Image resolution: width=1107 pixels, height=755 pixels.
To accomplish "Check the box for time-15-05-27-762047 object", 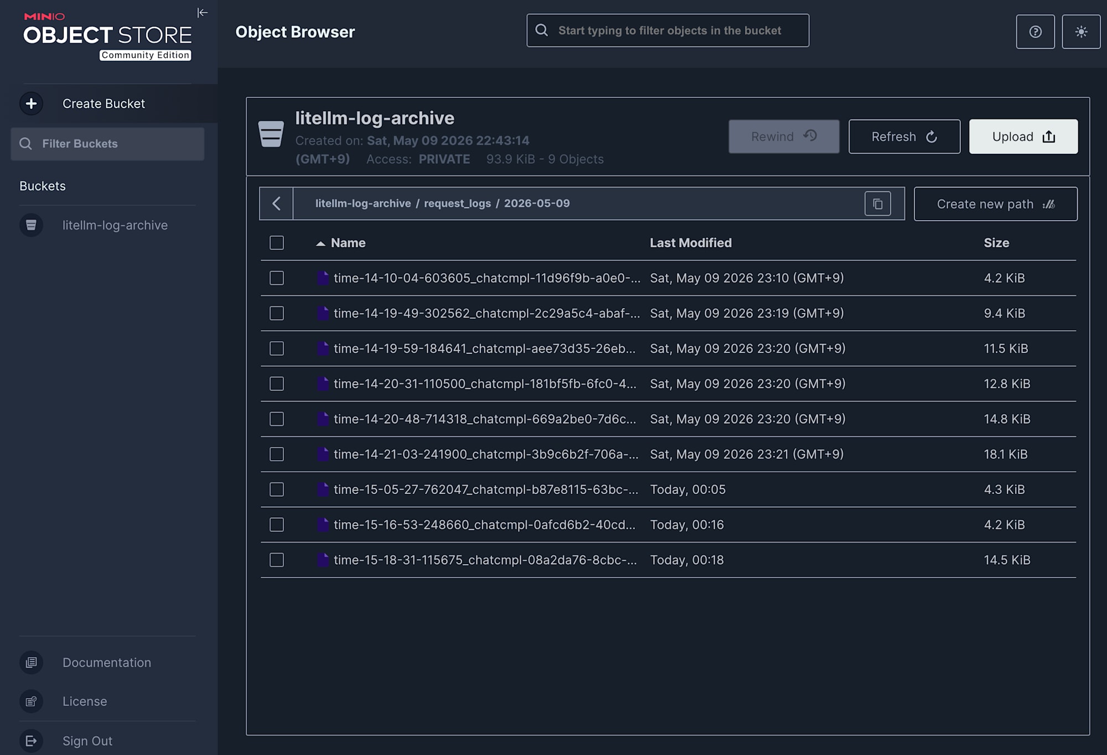I will 277,490.
